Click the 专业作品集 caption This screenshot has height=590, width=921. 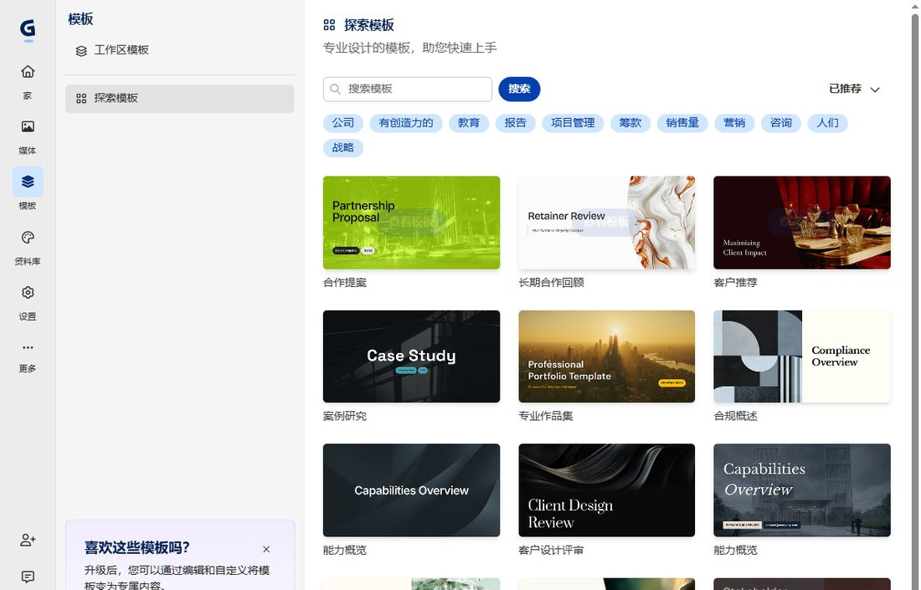coord(546,416)
